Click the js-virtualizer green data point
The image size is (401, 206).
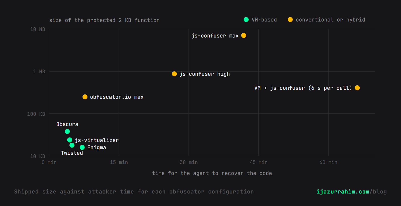pyautogui.click(x=70, y=140)
